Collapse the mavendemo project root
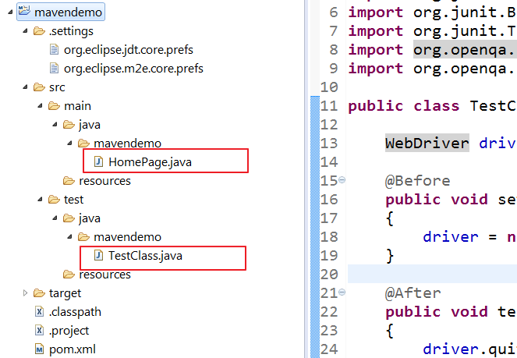Viewport: 517px width, 358px height. click(x=10, y=12)
